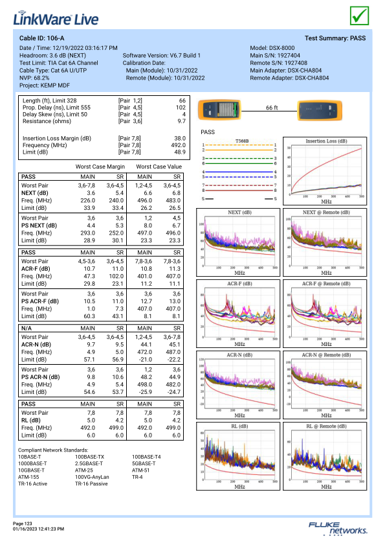Click the green PASS checkmark icon
The width and height of the screenshot is (385, 545).
point(359,16)
